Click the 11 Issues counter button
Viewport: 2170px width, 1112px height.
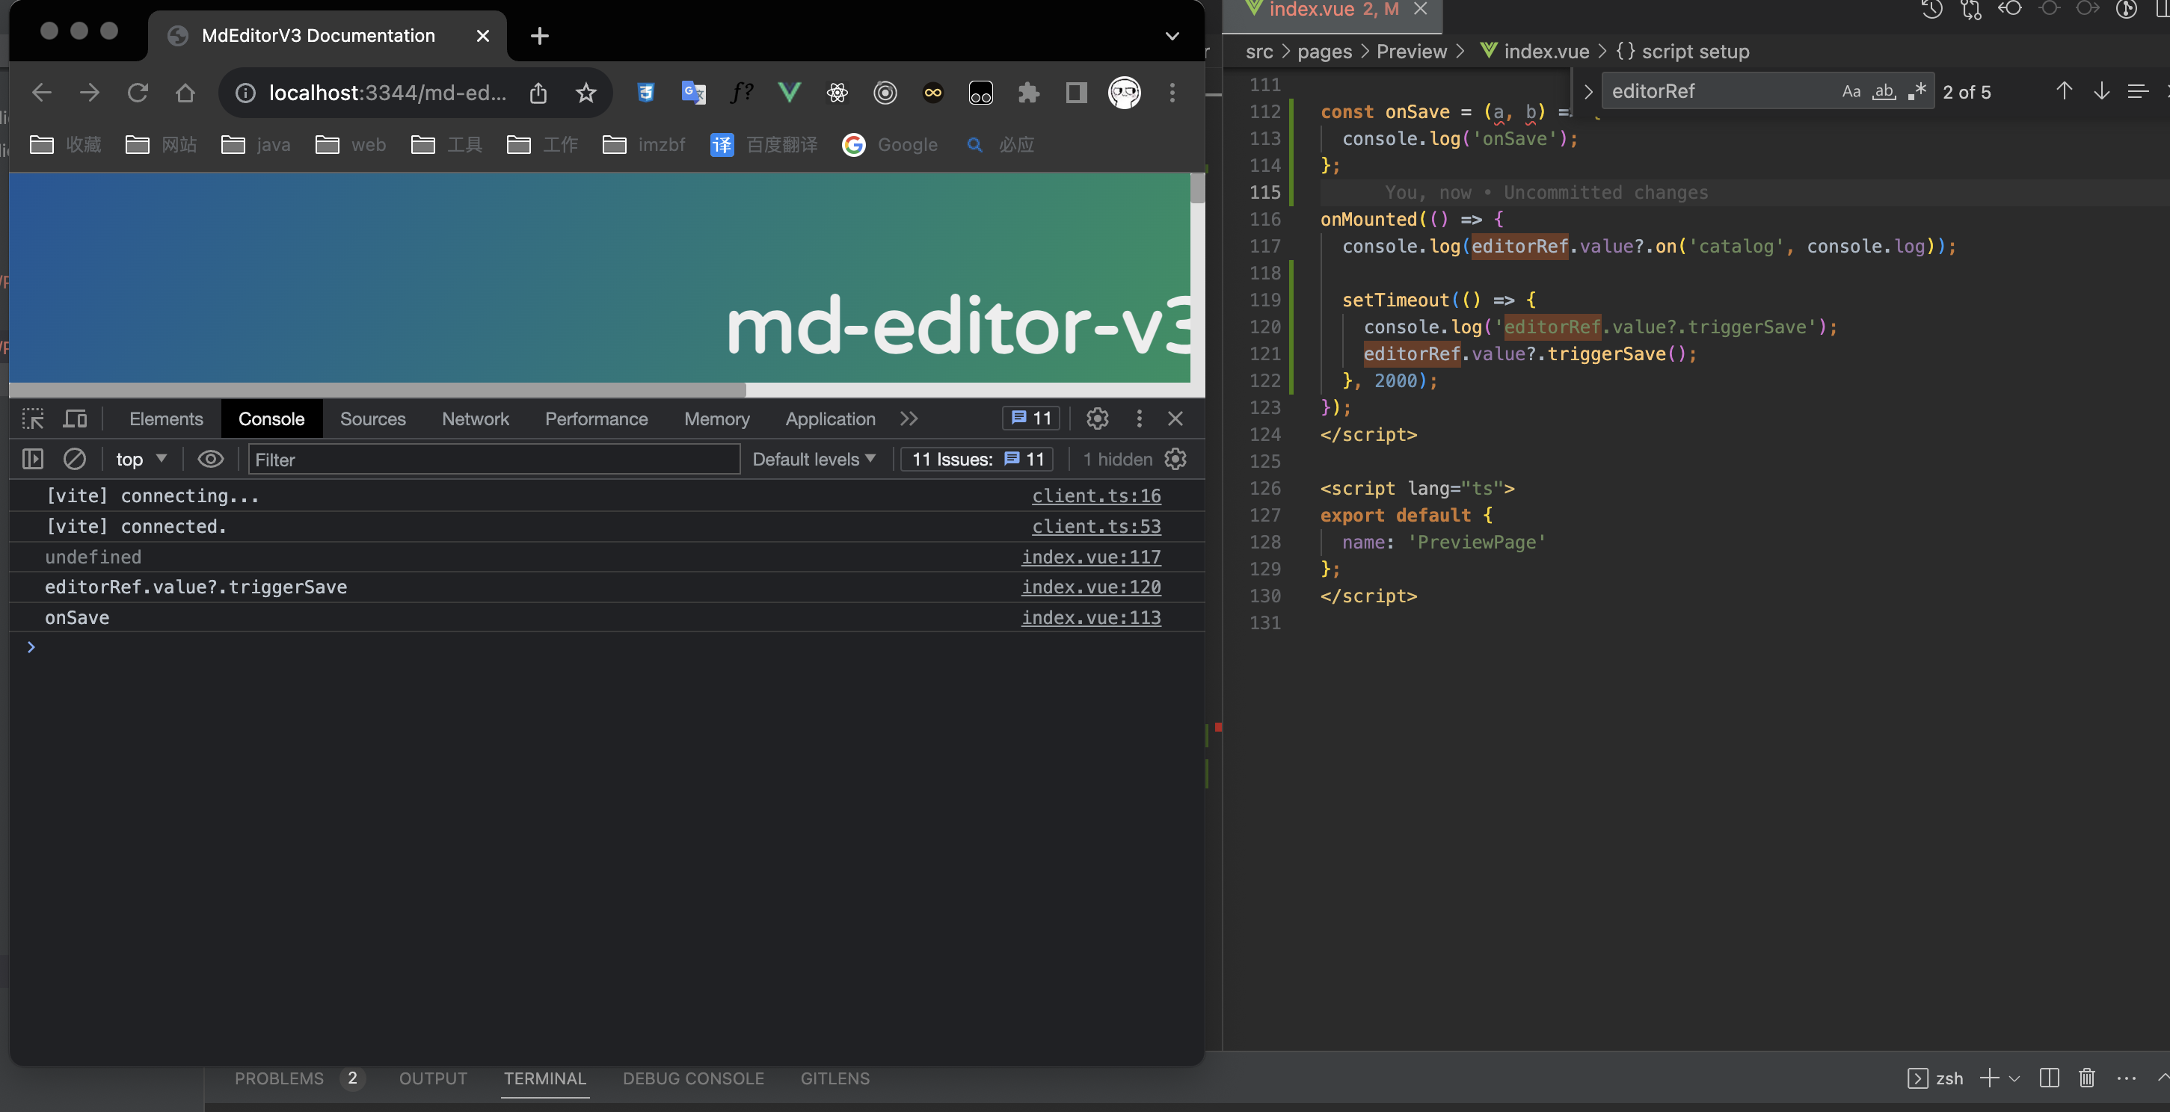977,460
